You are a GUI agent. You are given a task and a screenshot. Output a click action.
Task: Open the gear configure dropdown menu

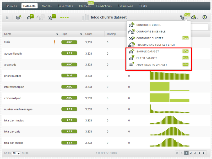(183, 17)
